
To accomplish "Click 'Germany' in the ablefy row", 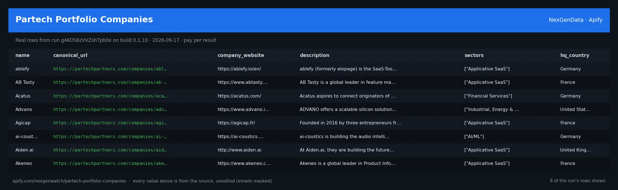I will (x=570, y=69).
